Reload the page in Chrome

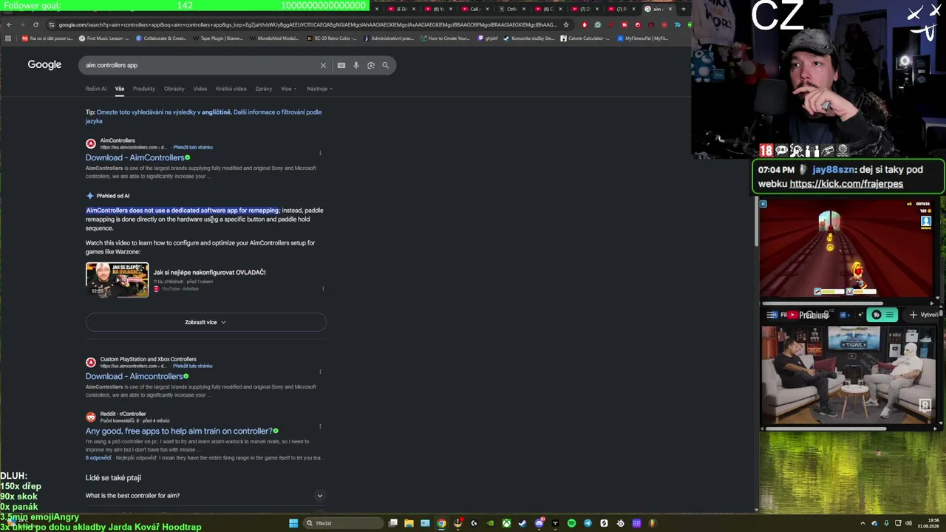pos(35,24)
